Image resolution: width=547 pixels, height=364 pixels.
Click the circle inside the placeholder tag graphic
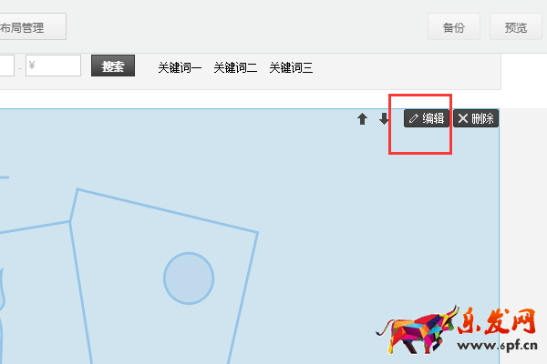coord(189,278)
